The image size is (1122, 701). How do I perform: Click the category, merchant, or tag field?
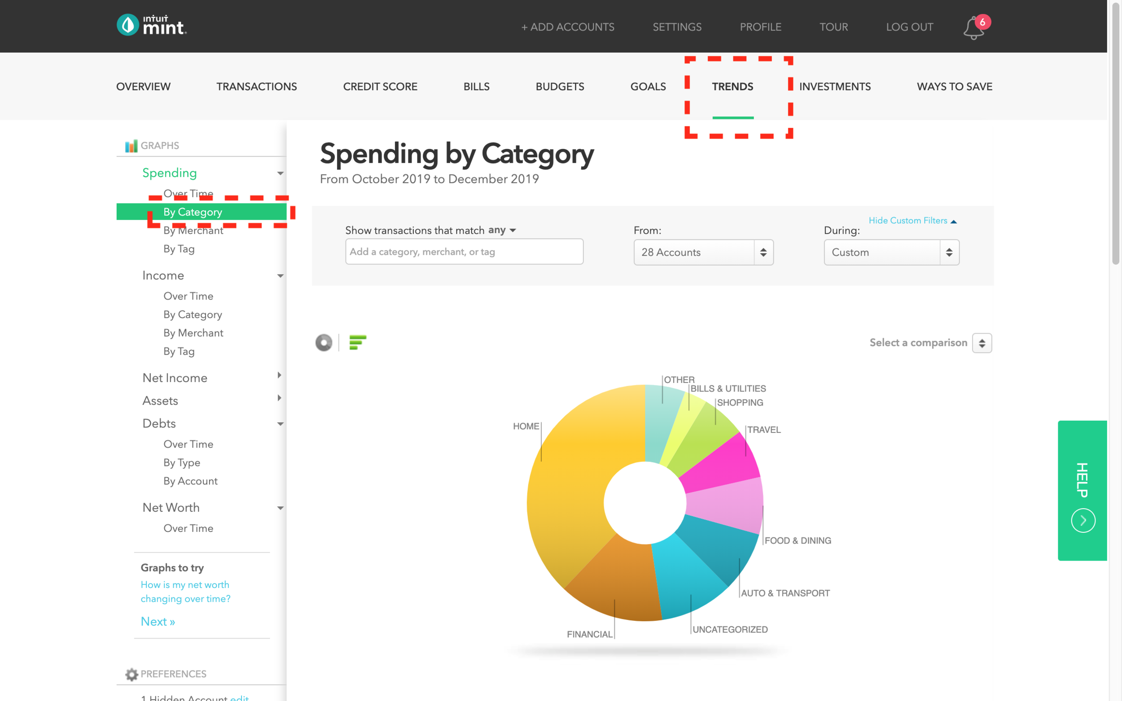(x=464, y=251)
